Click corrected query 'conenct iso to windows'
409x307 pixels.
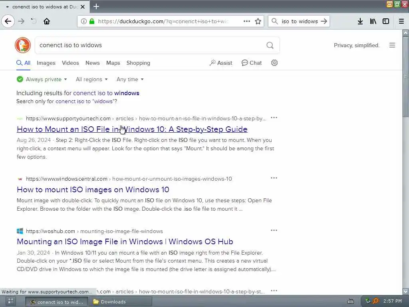[x=106, y=93]
